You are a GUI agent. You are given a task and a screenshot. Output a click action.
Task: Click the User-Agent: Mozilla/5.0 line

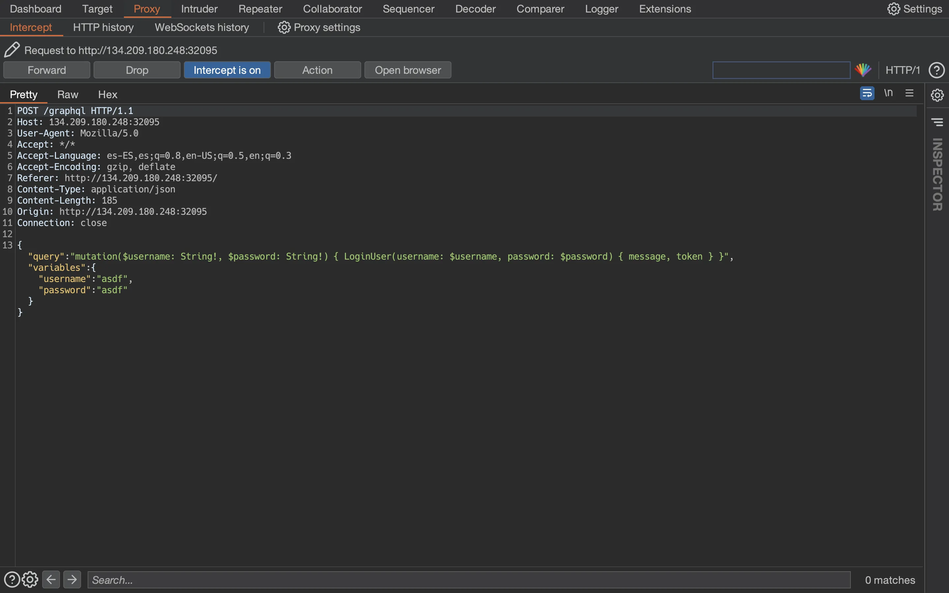point(78,133)
